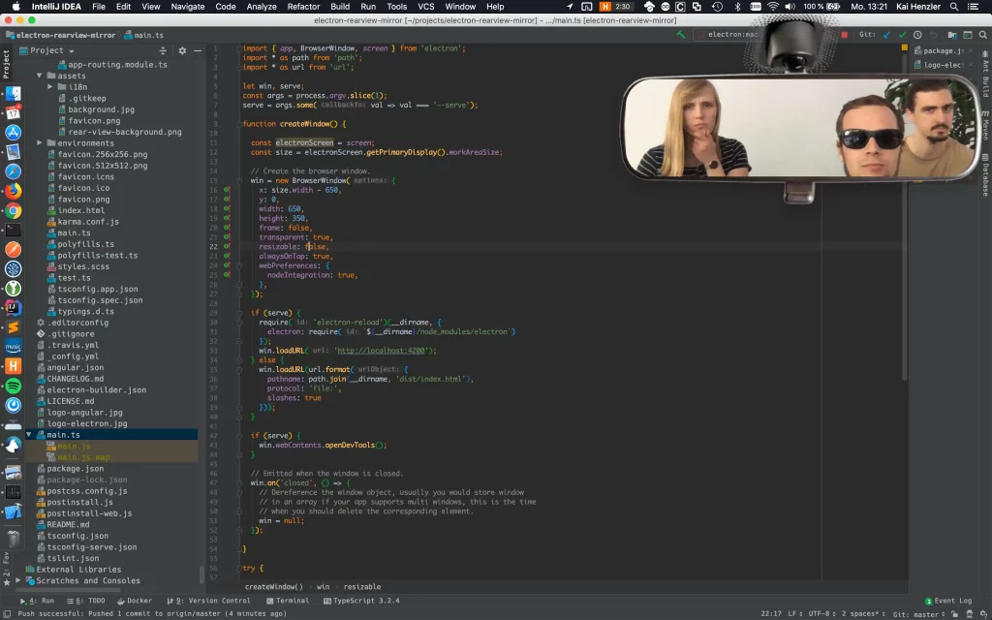Click the yellow inspection indicator above scrollbar
Screen dimensions: 992x620
904,47
